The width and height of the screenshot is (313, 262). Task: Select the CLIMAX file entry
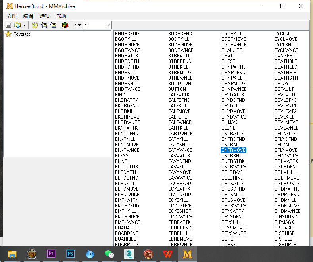[x=229, y=122]
